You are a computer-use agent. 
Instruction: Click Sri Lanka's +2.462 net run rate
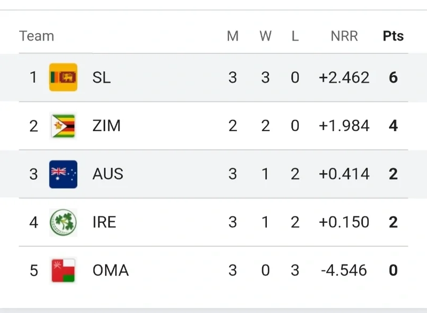click(344, 77)
